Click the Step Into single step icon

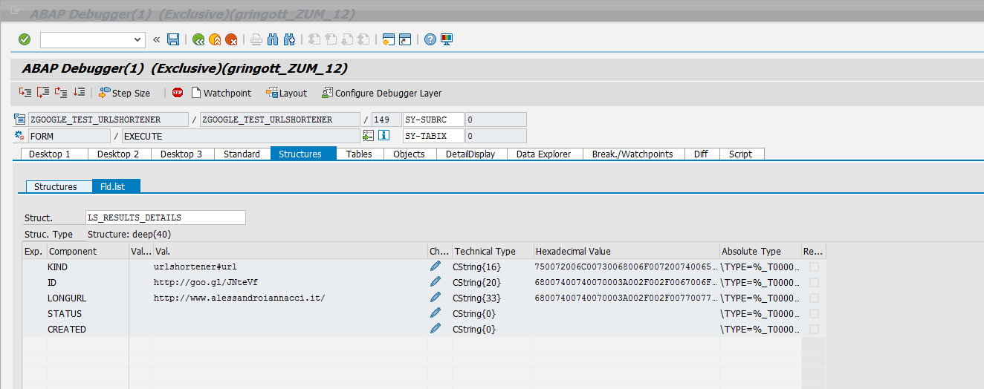coord(25,93)
